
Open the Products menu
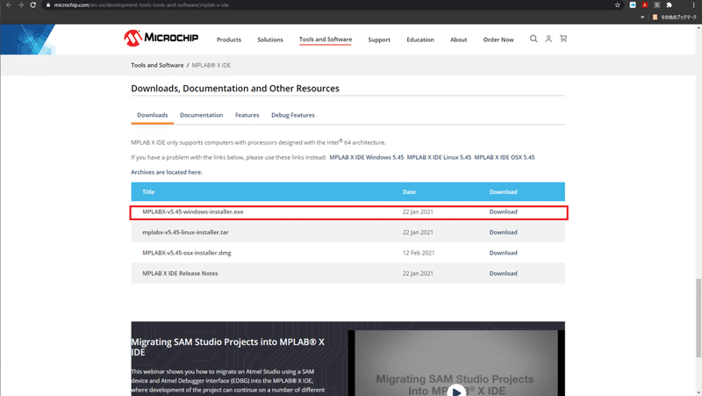(229, 40)
